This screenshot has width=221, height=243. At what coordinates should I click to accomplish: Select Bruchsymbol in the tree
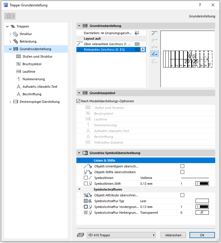pyautogui.click(x=32, y=64)
